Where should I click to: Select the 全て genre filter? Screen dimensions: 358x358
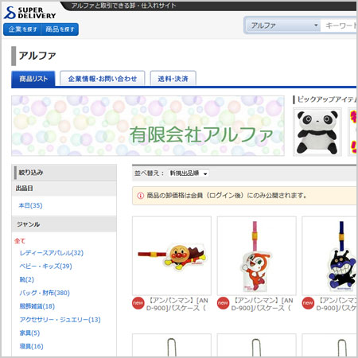(x=20, y=241)
